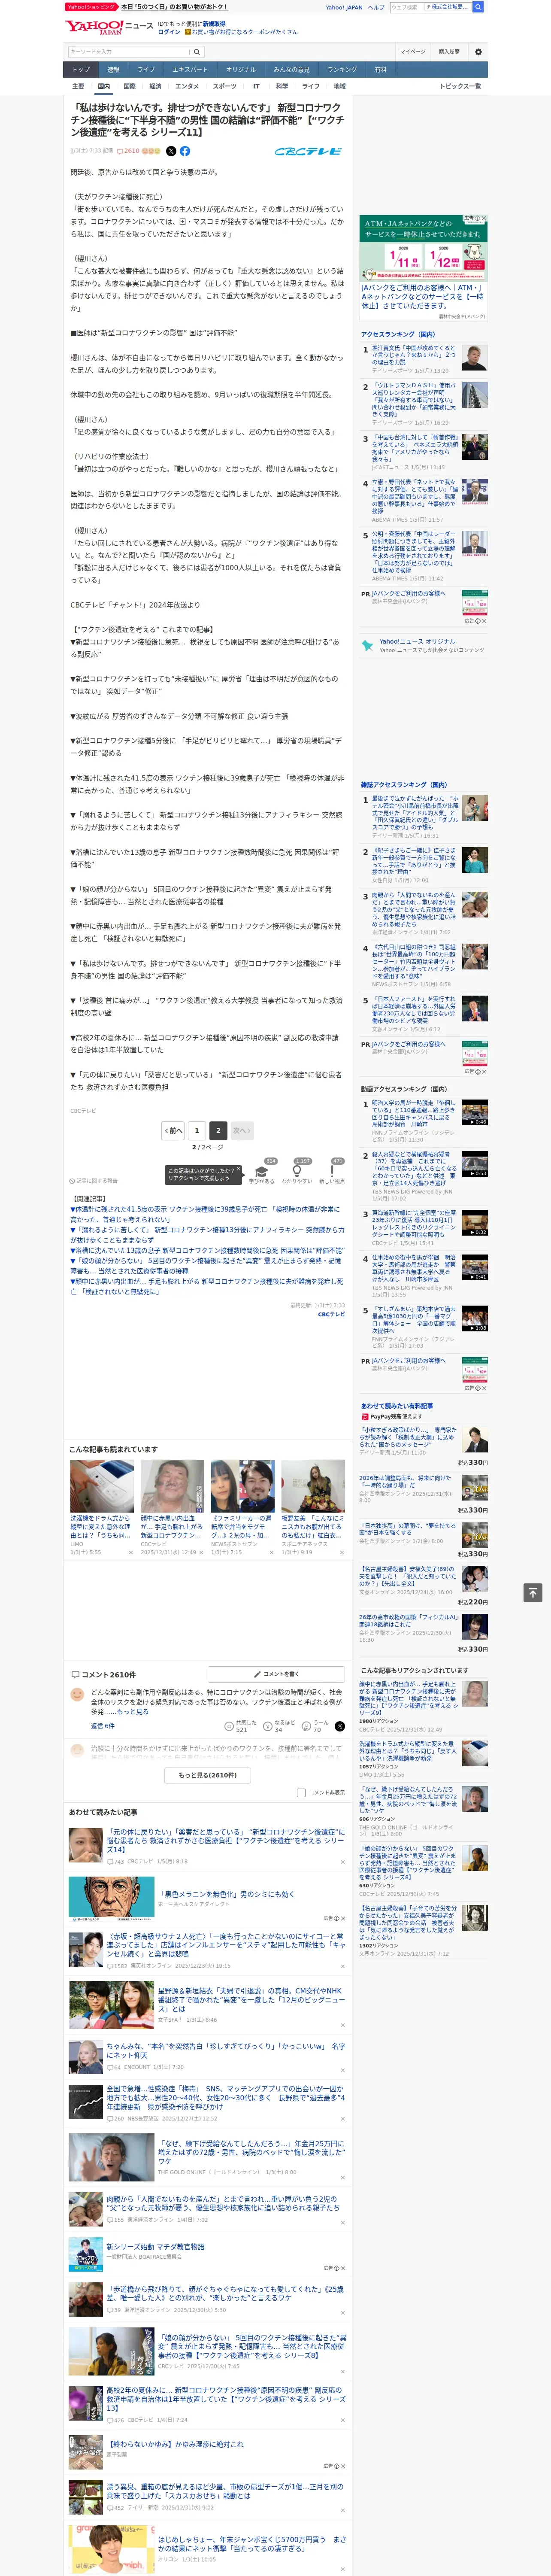Toggle コメント非表示 checkbox
551x2576 pixels.
301,1793
